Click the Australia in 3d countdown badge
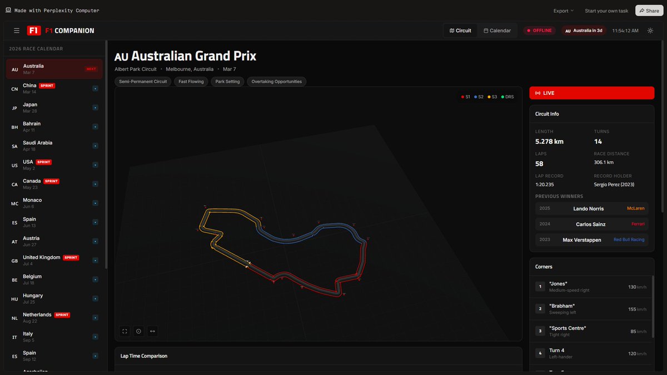This screenshot has width=667, height=375. click(x=584, y=31)
